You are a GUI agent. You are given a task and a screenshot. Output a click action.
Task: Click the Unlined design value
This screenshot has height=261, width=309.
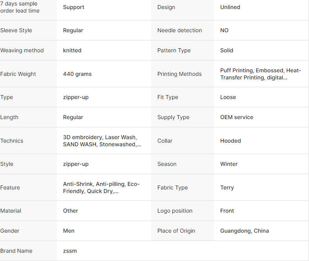pos(230,7)
